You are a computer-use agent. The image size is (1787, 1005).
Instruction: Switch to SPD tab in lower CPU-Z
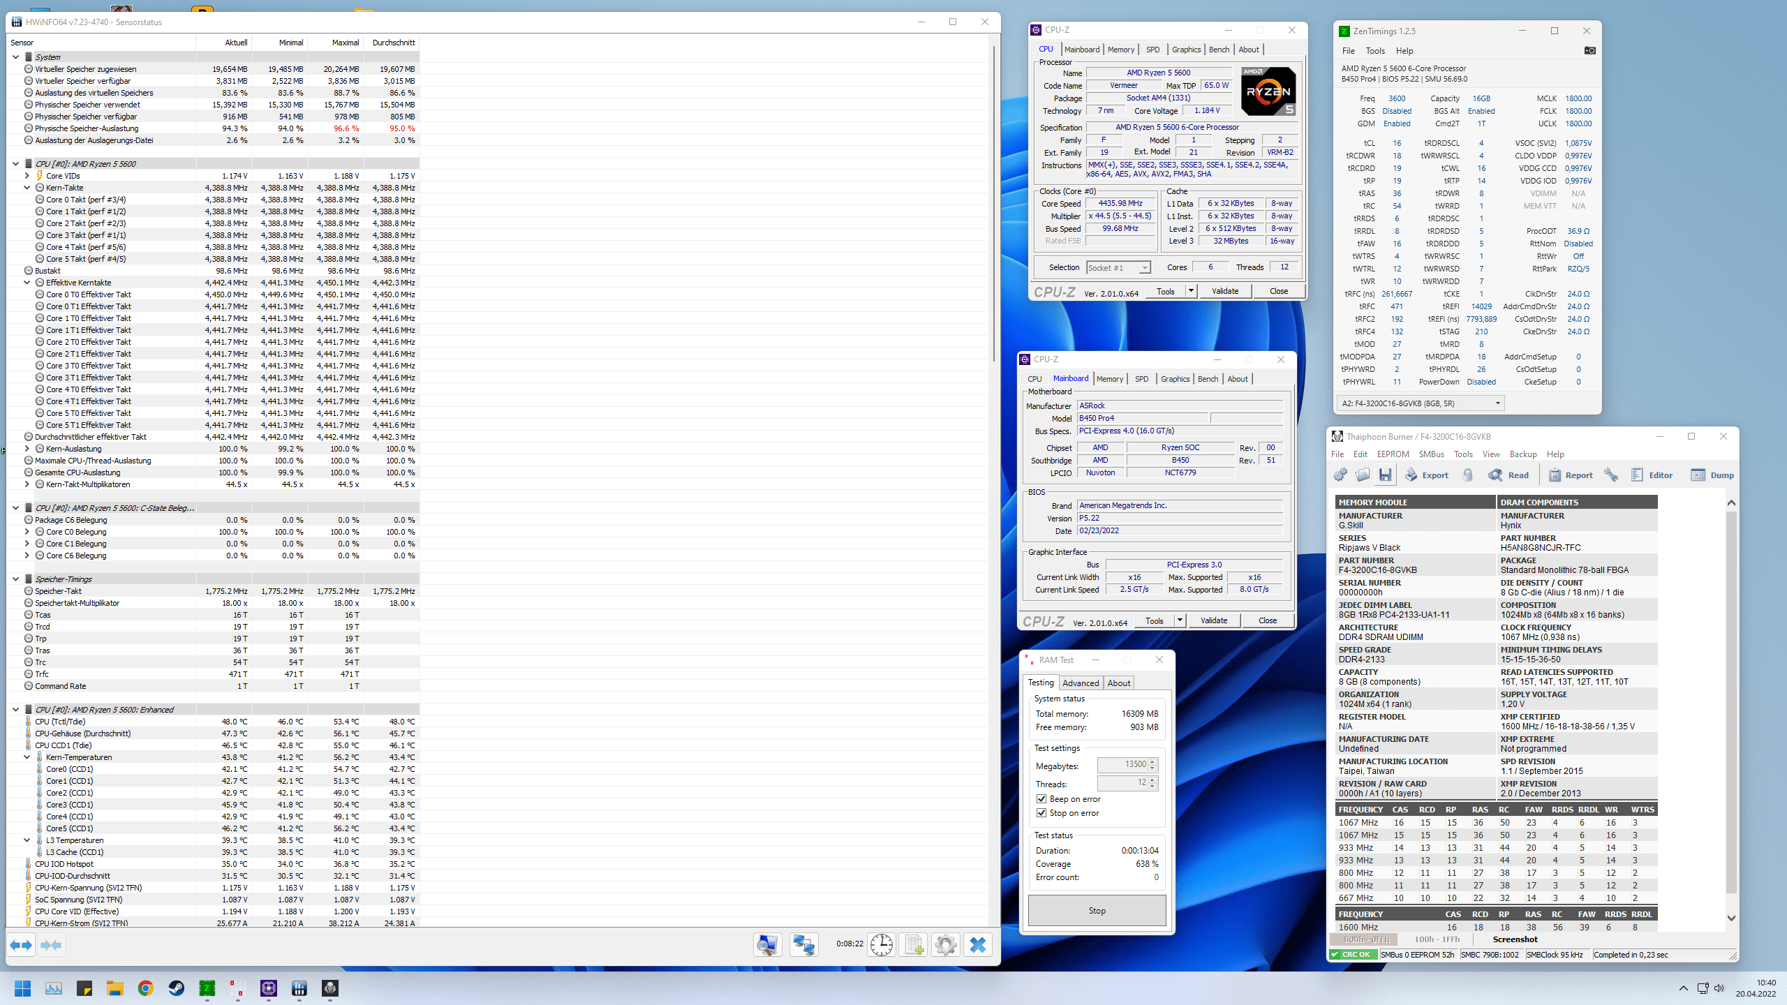(1141, 379)
